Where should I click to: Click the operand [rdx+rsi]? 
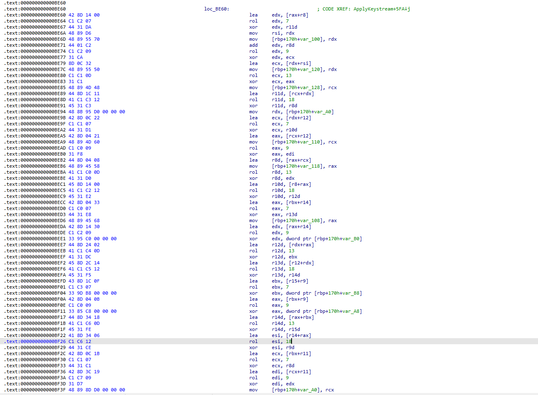(x=298, y=63)
